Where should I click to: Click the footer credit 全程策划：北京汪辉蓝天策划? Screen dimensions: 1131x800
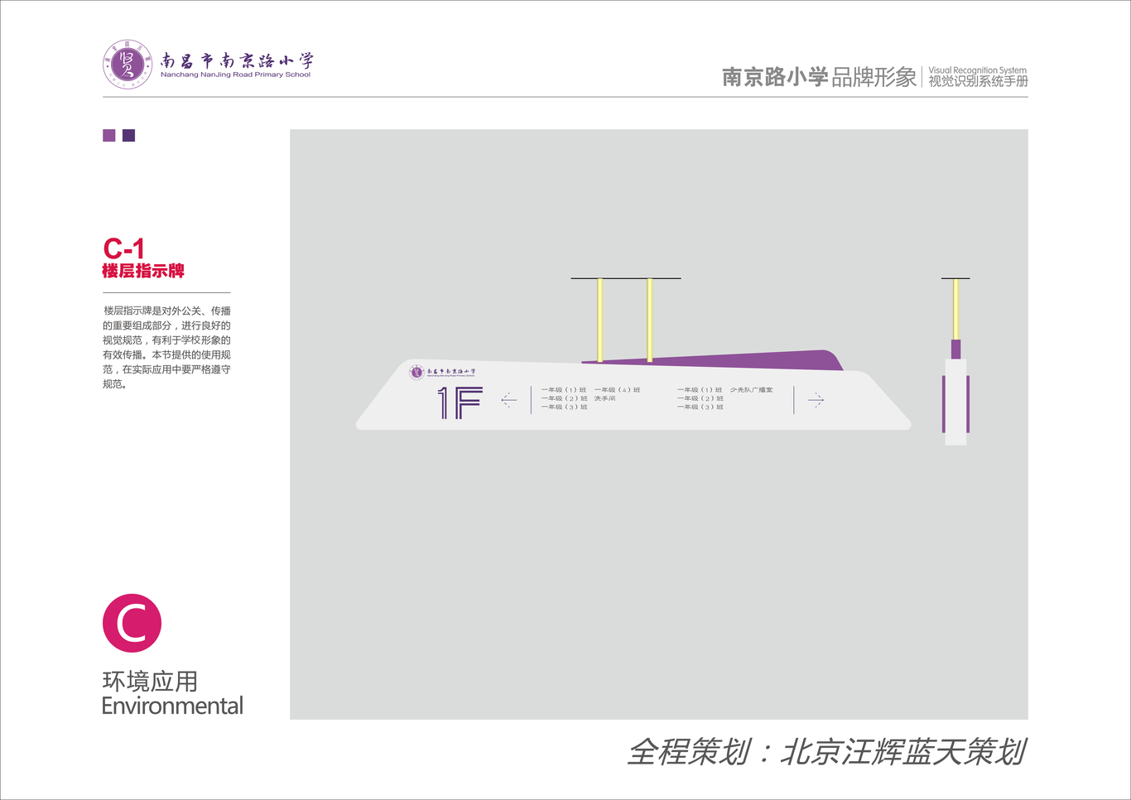tap(826, 752)
